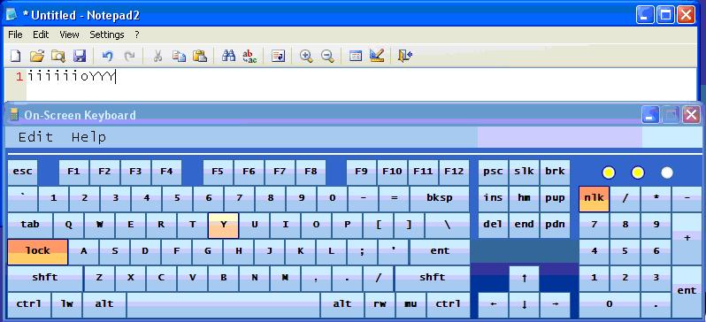Toggle the nlk num lock key
706x322 pixels.
click(x=594, y=199)
